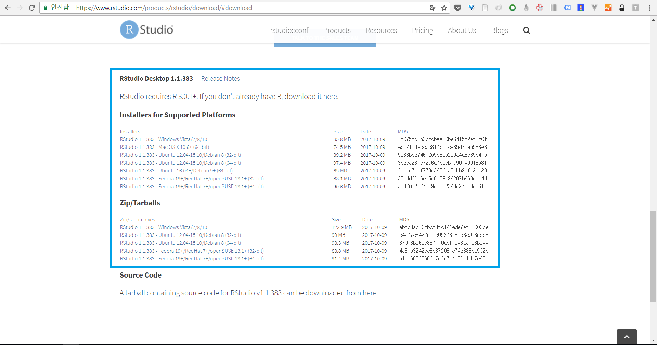Open the Products menu
This screenshot has width=657, height=345.
[x=337, y=30]
